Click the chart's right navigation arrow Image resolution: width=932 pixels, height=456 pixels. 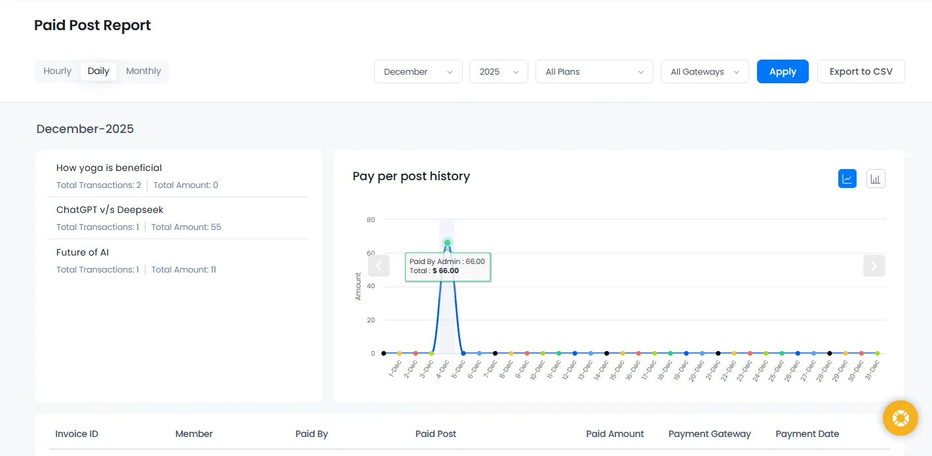874,266
